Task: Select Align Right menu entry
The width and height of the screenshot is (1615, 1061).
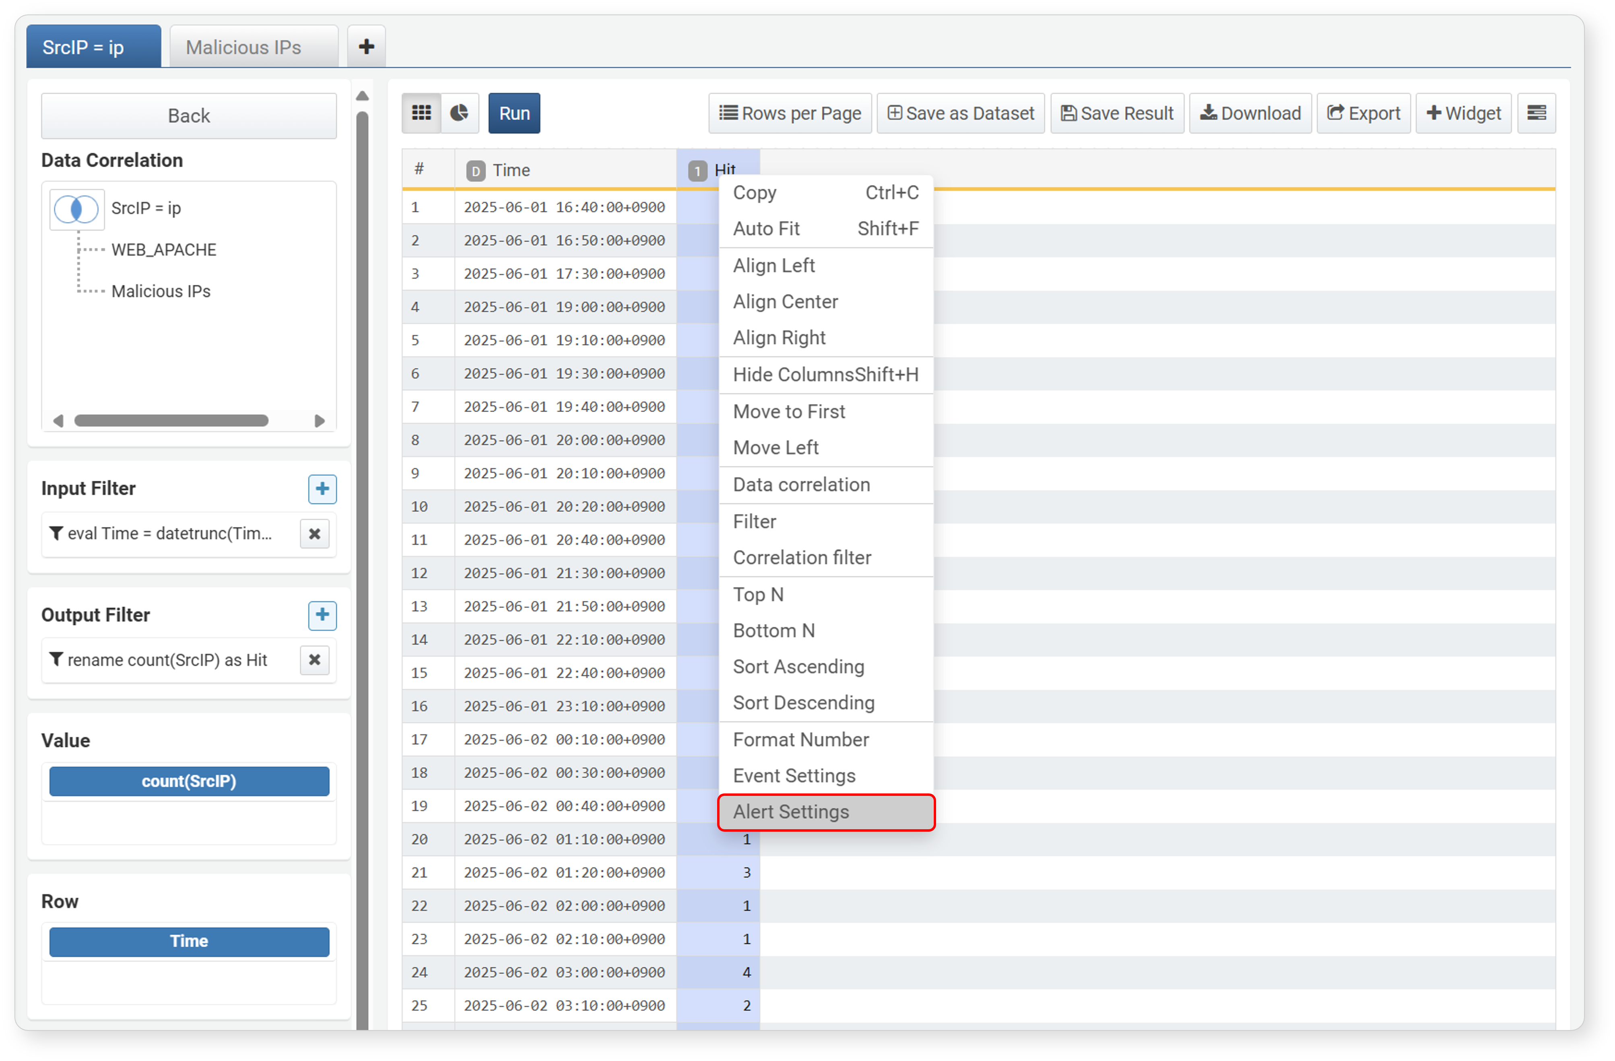Action: point(826,338)
